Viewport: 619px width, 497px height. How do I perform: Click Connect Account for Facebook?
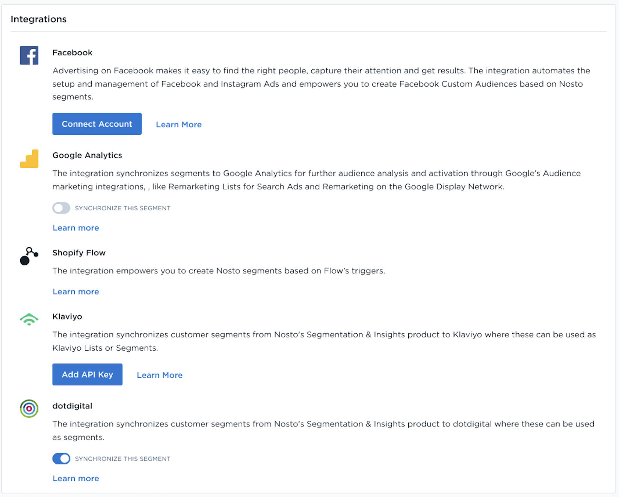[x=97, y=124]
